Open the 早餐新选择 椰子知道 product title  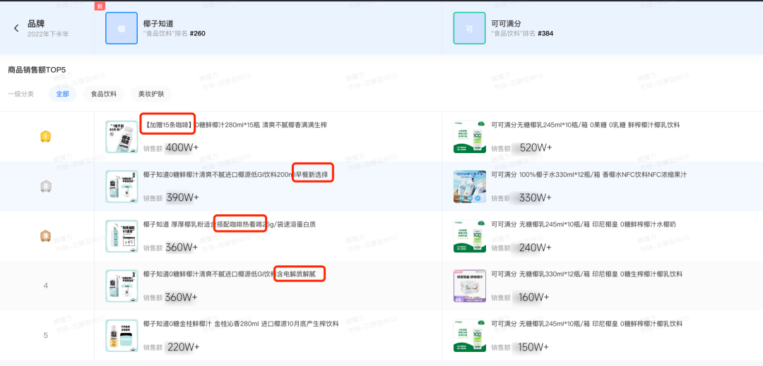click(235, 174)
